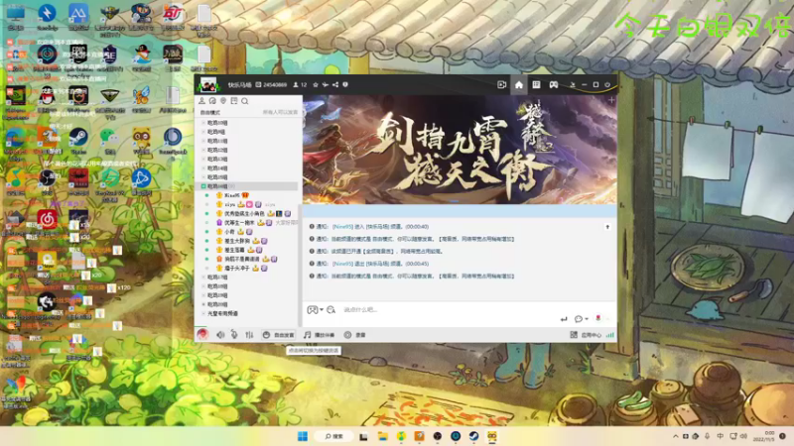Open the font settings icon in chat
The image size is (794, 446).
point(331,309)
